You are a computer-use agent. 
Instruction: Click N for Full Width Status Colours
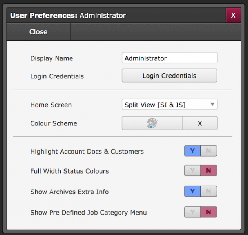coord(209,171)
